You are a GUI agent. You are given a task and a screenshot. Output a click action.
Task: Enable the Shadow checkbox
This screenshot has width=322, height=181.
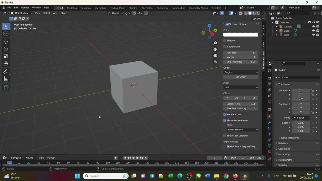pyautogui.click(x=225, y=40)
